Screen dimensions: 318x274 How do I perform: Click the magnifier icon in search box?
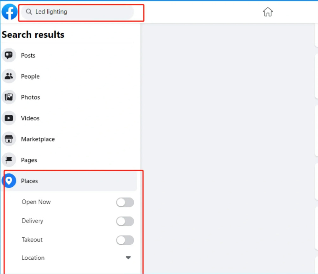(x=29, y=12)
